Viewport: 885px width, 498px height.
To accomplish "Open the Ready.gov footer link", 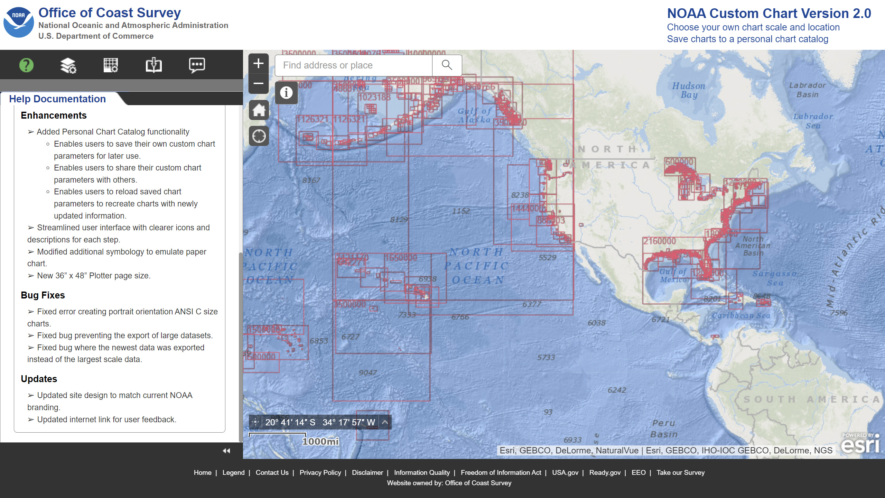I will (x=605, y=472).
